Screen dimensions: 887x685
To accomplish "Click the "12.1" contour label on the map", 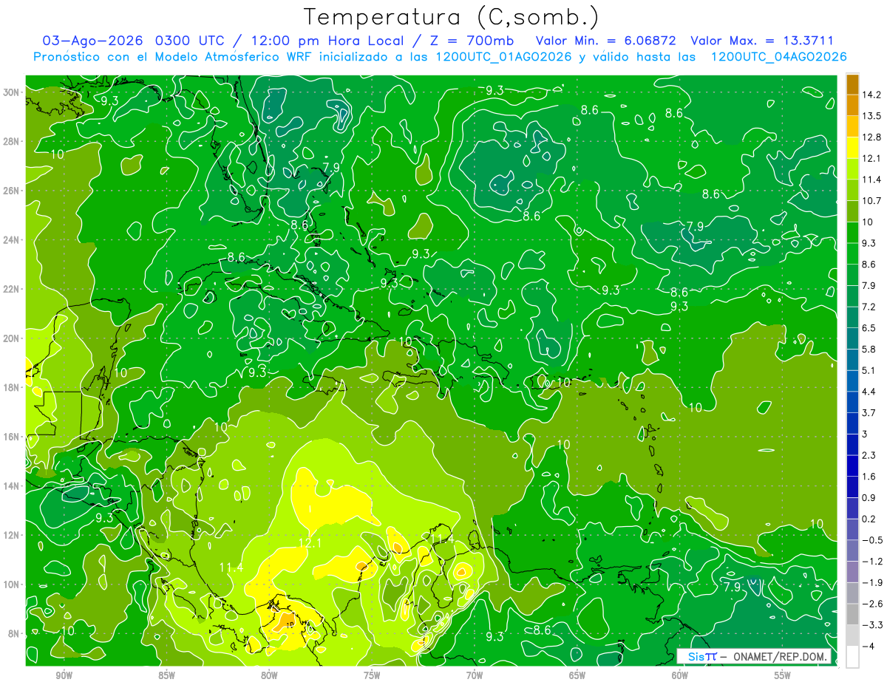I will (310, 543).
